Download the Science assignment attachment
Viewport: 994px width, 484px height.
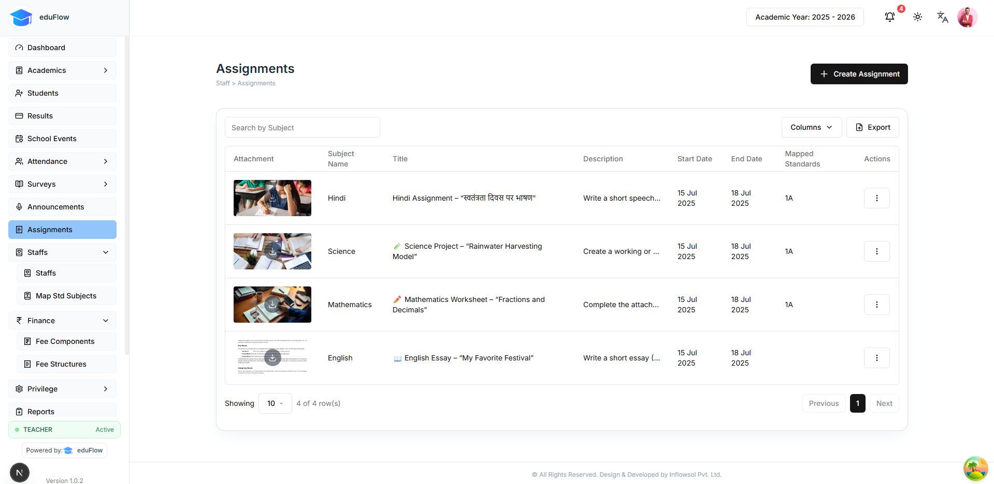272,251
